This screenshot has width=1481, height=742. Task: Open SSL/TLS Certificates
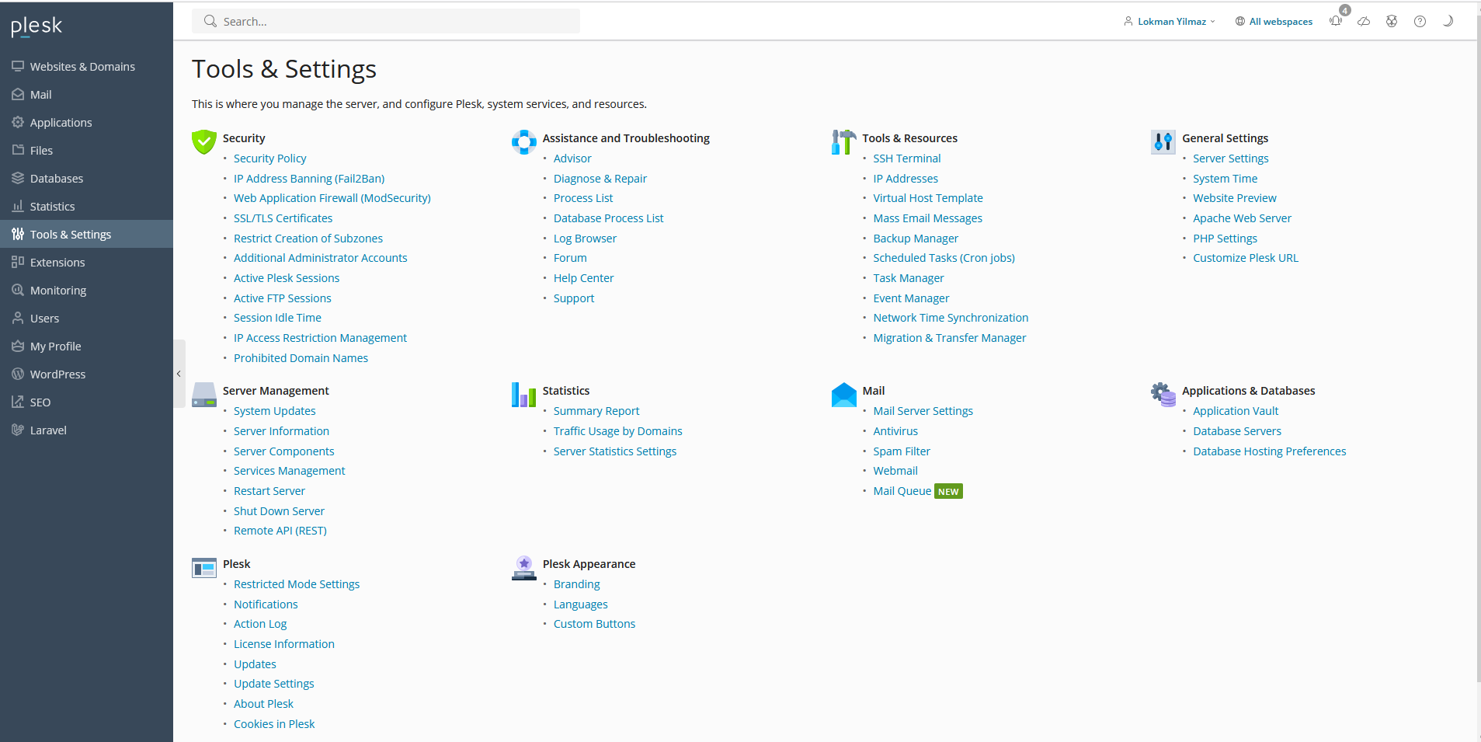click(283, 218)
